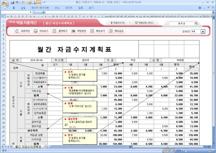Image resolution: width=216 pixels, height=153 pixels.
Task: Click the 미리보기 button
Action: (x=41, y=31)
